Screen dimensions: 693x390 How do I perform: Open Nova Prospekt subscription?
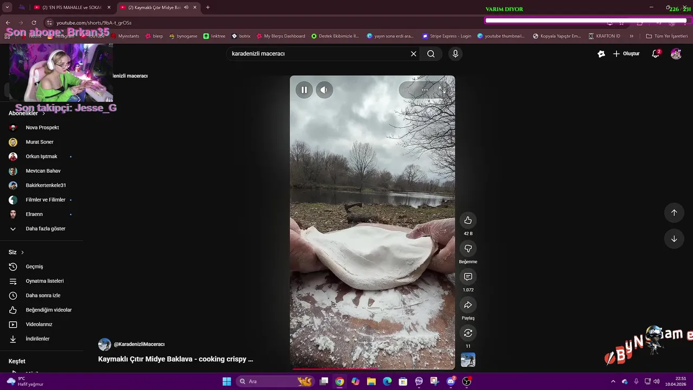[41, 127]
